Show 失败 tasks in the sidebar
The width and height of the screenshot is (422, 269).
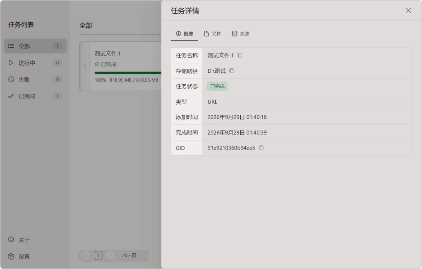(x=35, y=79)
